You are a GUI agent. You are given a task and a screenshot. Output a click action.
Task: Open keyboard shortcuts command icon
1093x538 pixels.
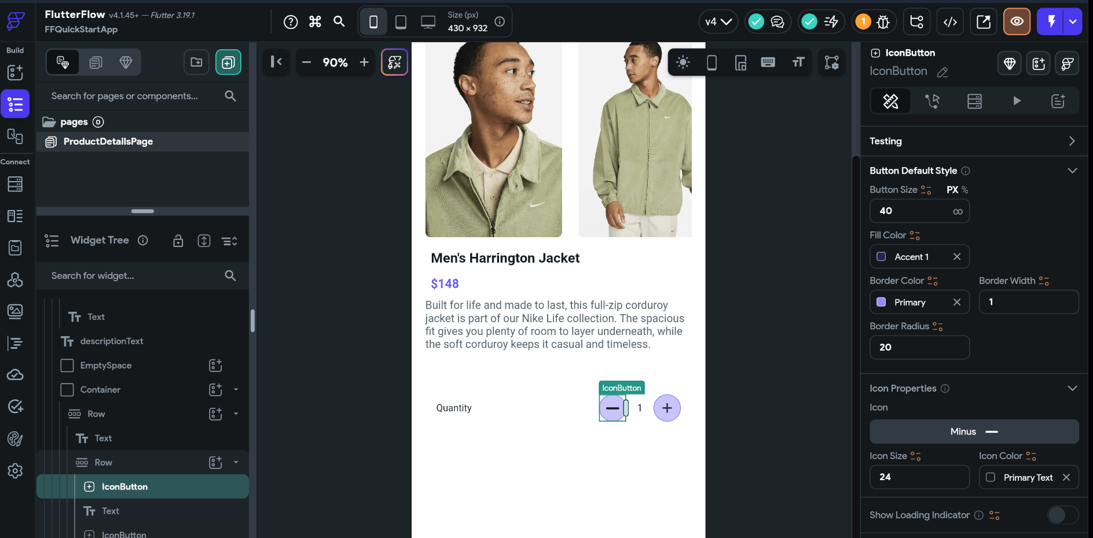[315, 22]
